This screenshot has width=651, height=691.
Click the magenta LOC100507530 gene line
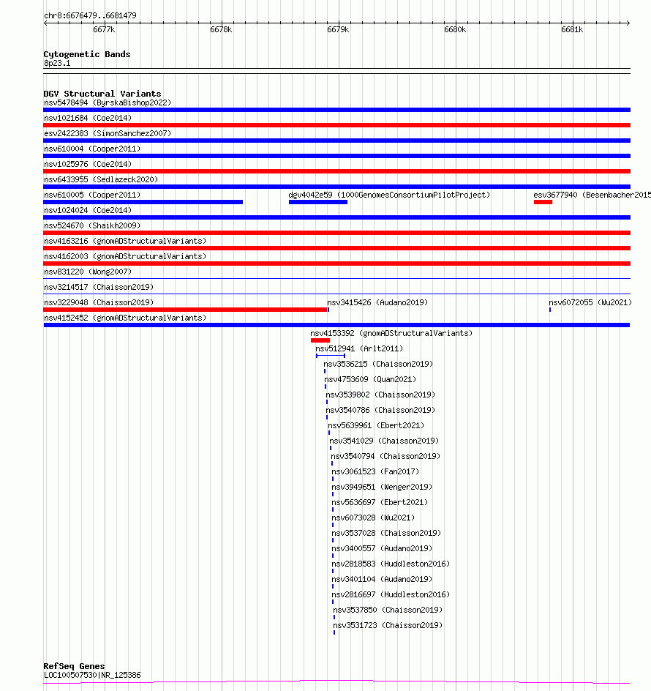pyautogui.click(x=336, y=682)
